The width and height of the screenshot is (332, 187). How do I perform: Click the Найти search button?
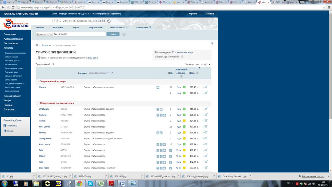pos(113,34)
